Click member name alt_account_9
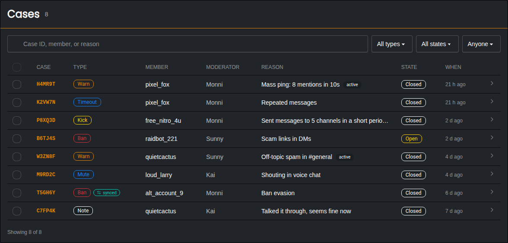This screenshot has width=508, height=243. pos(164,193)
